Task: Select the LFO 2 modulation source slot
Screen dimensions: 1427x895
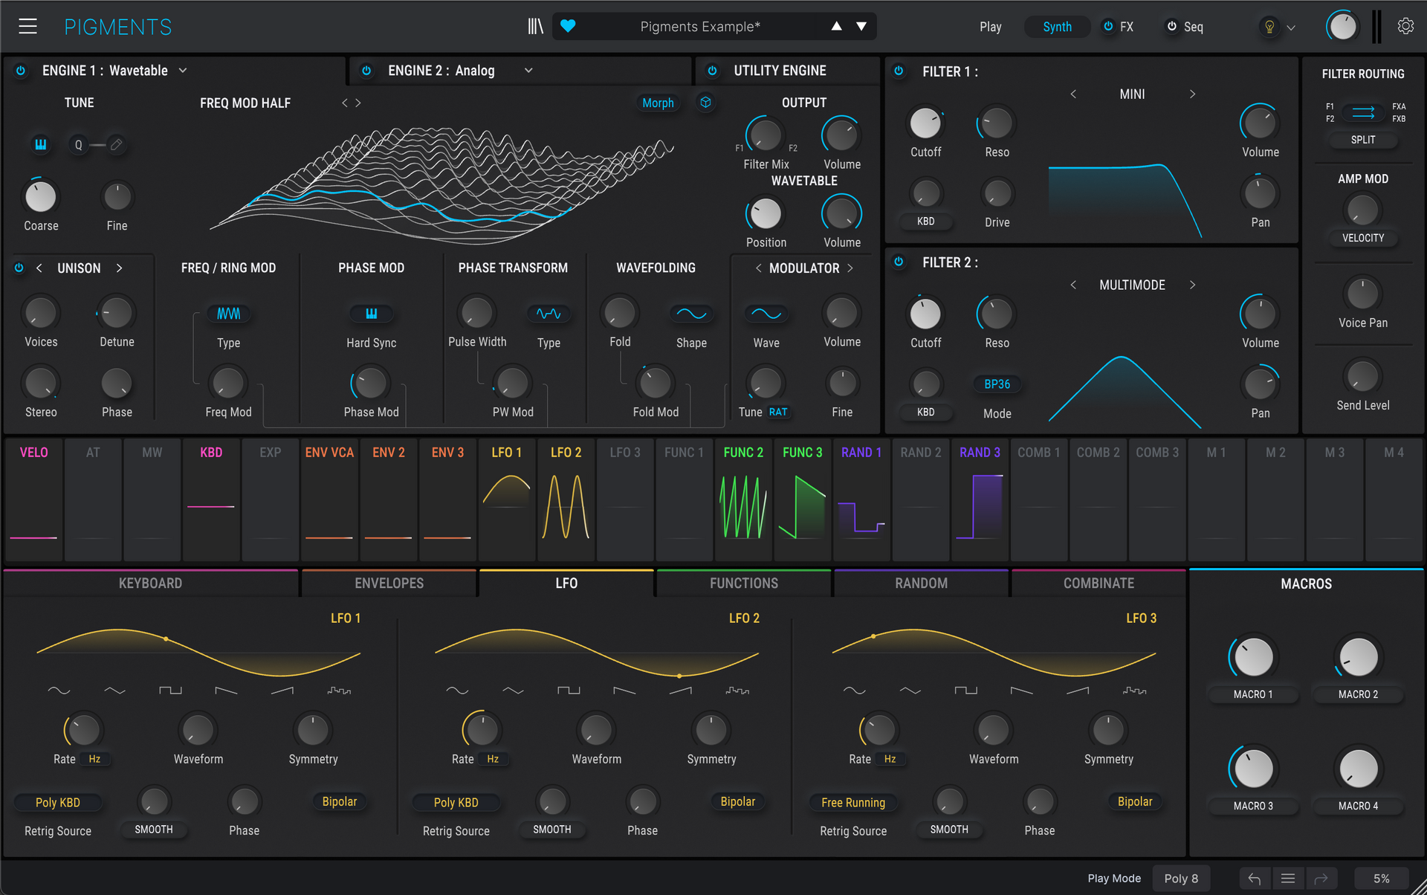Action: tap(566, 500)
